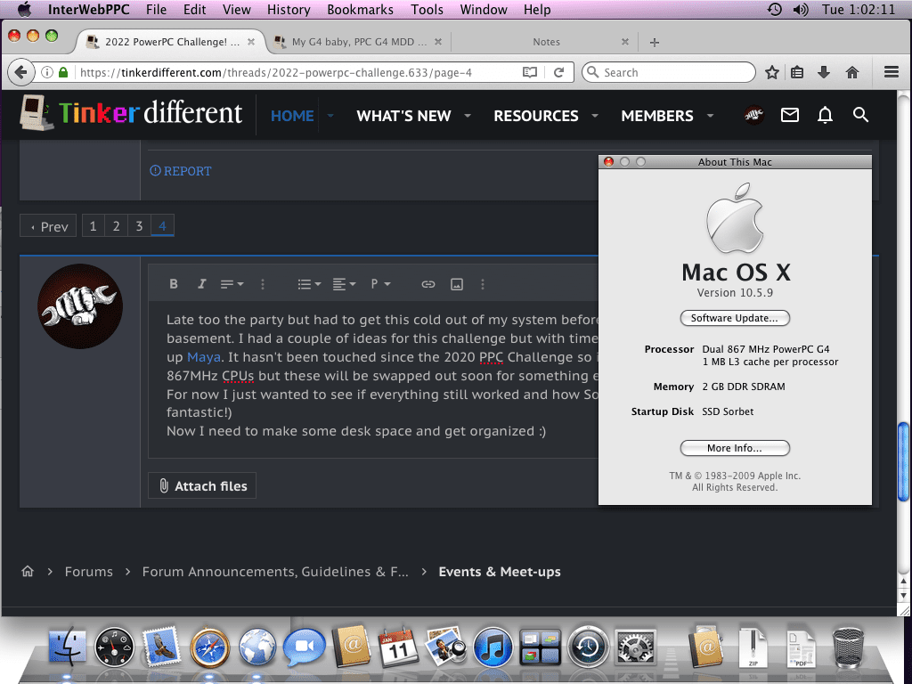912x684 pixels.
Task: Open the forum search magnifier
Action: click(x=860, y=115)
